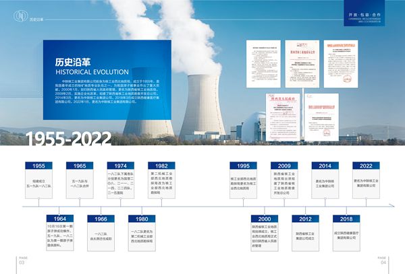
Task: Click the 1980 year label
Action: point(141,219)
